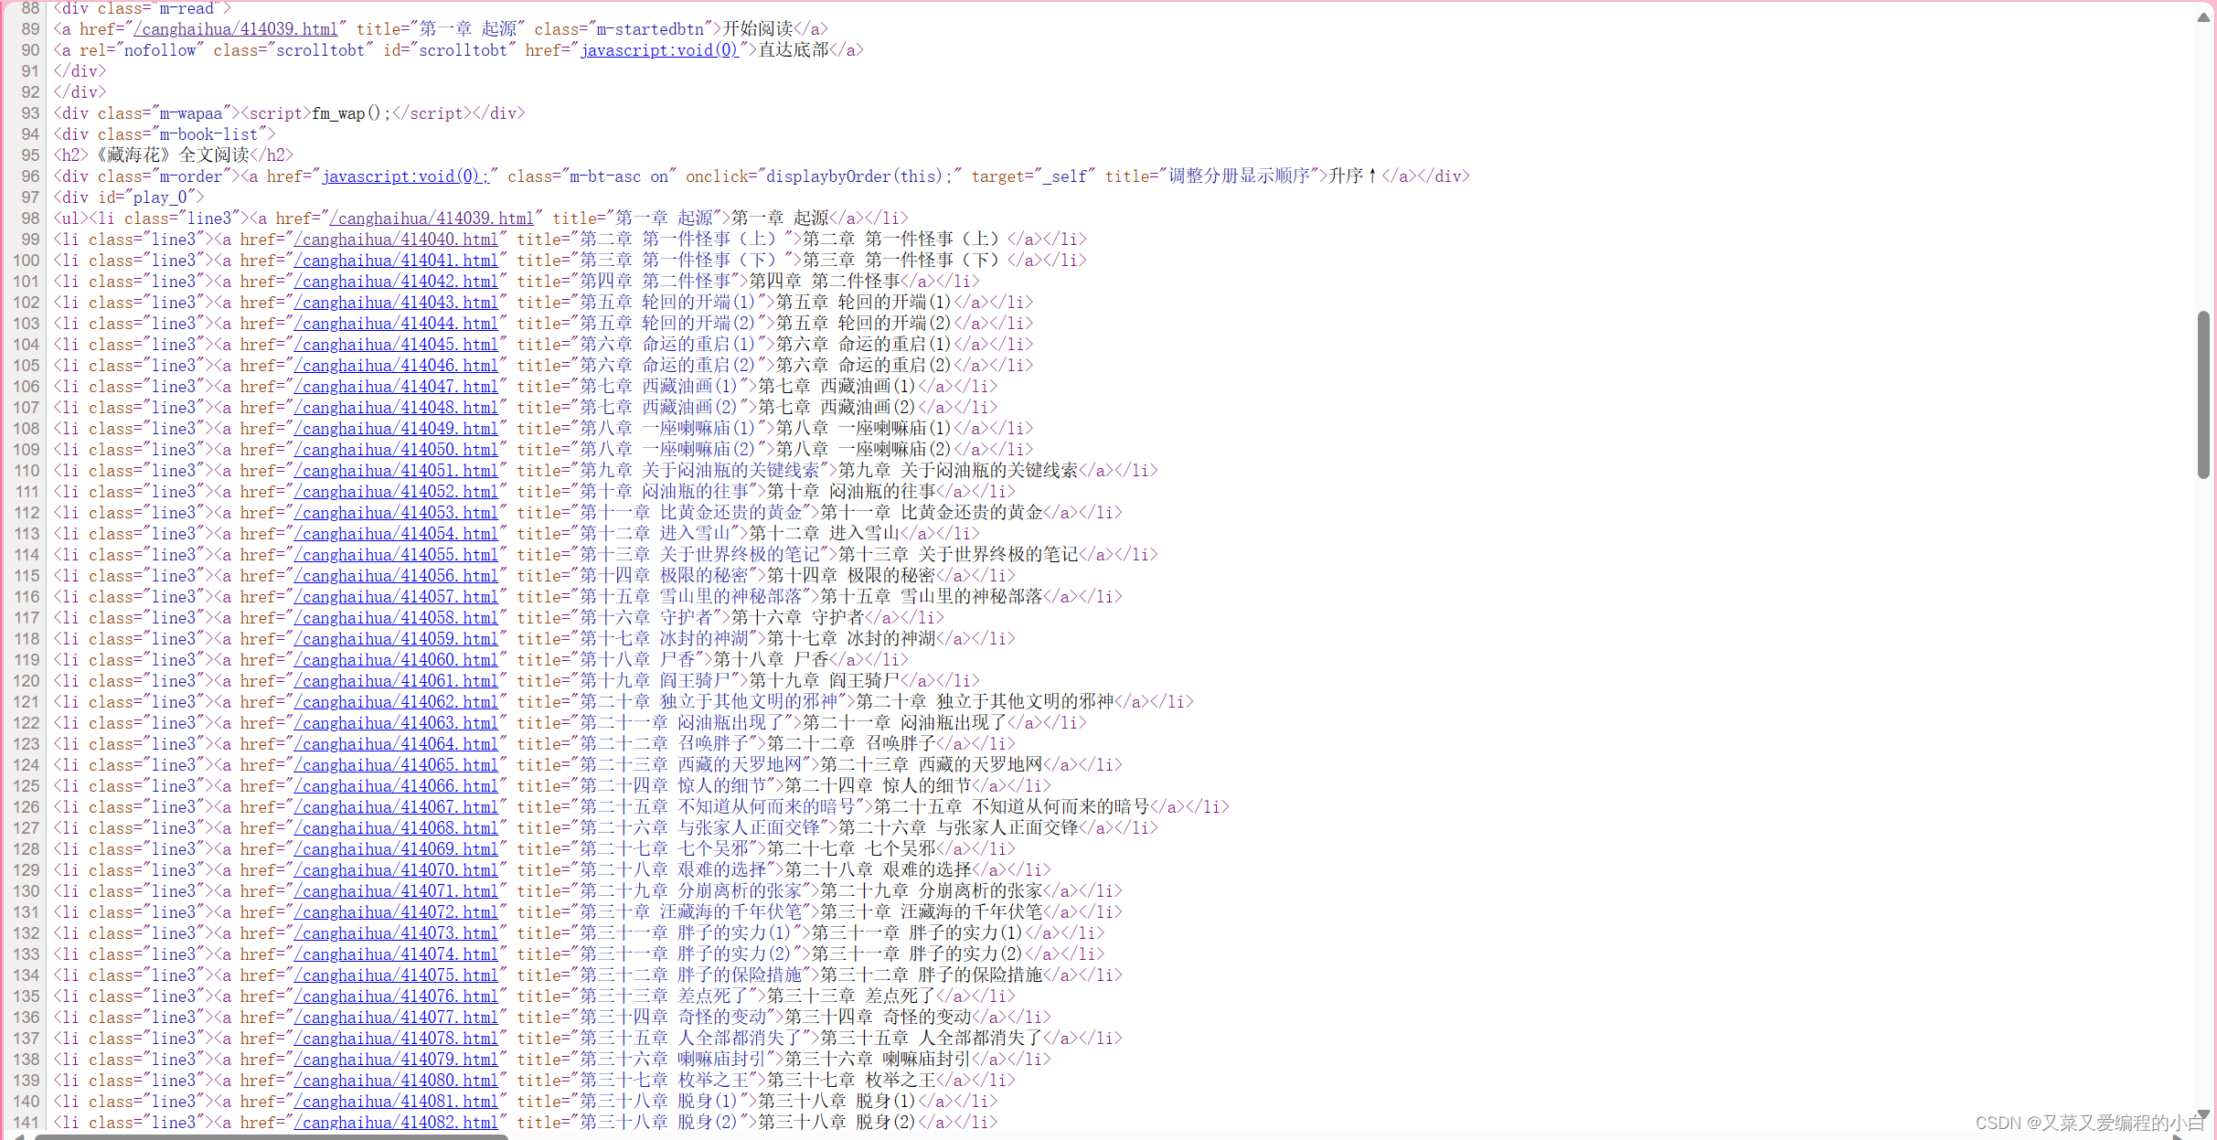2217x1140 pixels.
Task: Open link /canghaihua/414062.html
Action: point(396,702)
